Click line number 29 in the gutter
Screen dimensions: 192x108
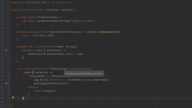2,69
